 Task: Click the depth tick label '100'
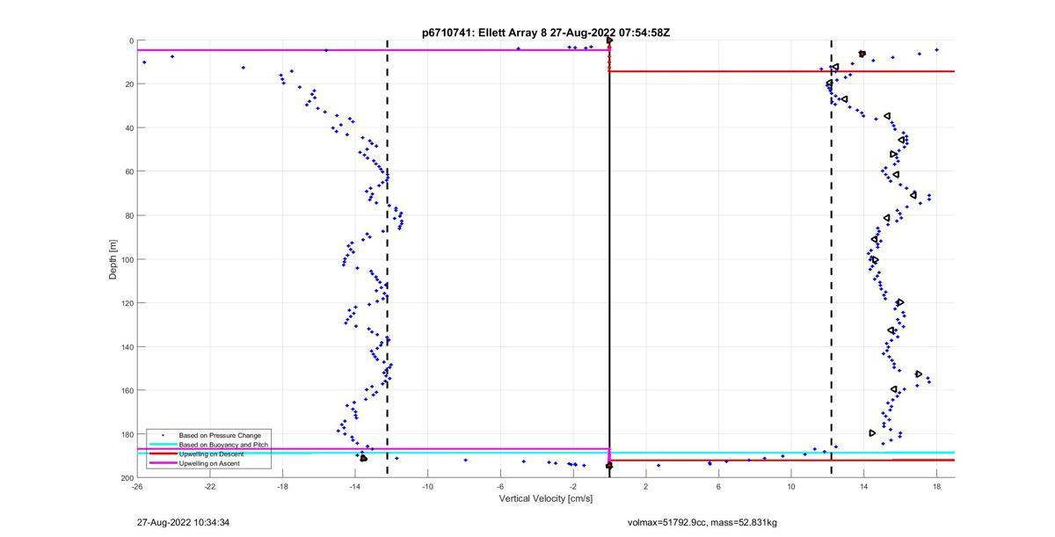(127, 259)
